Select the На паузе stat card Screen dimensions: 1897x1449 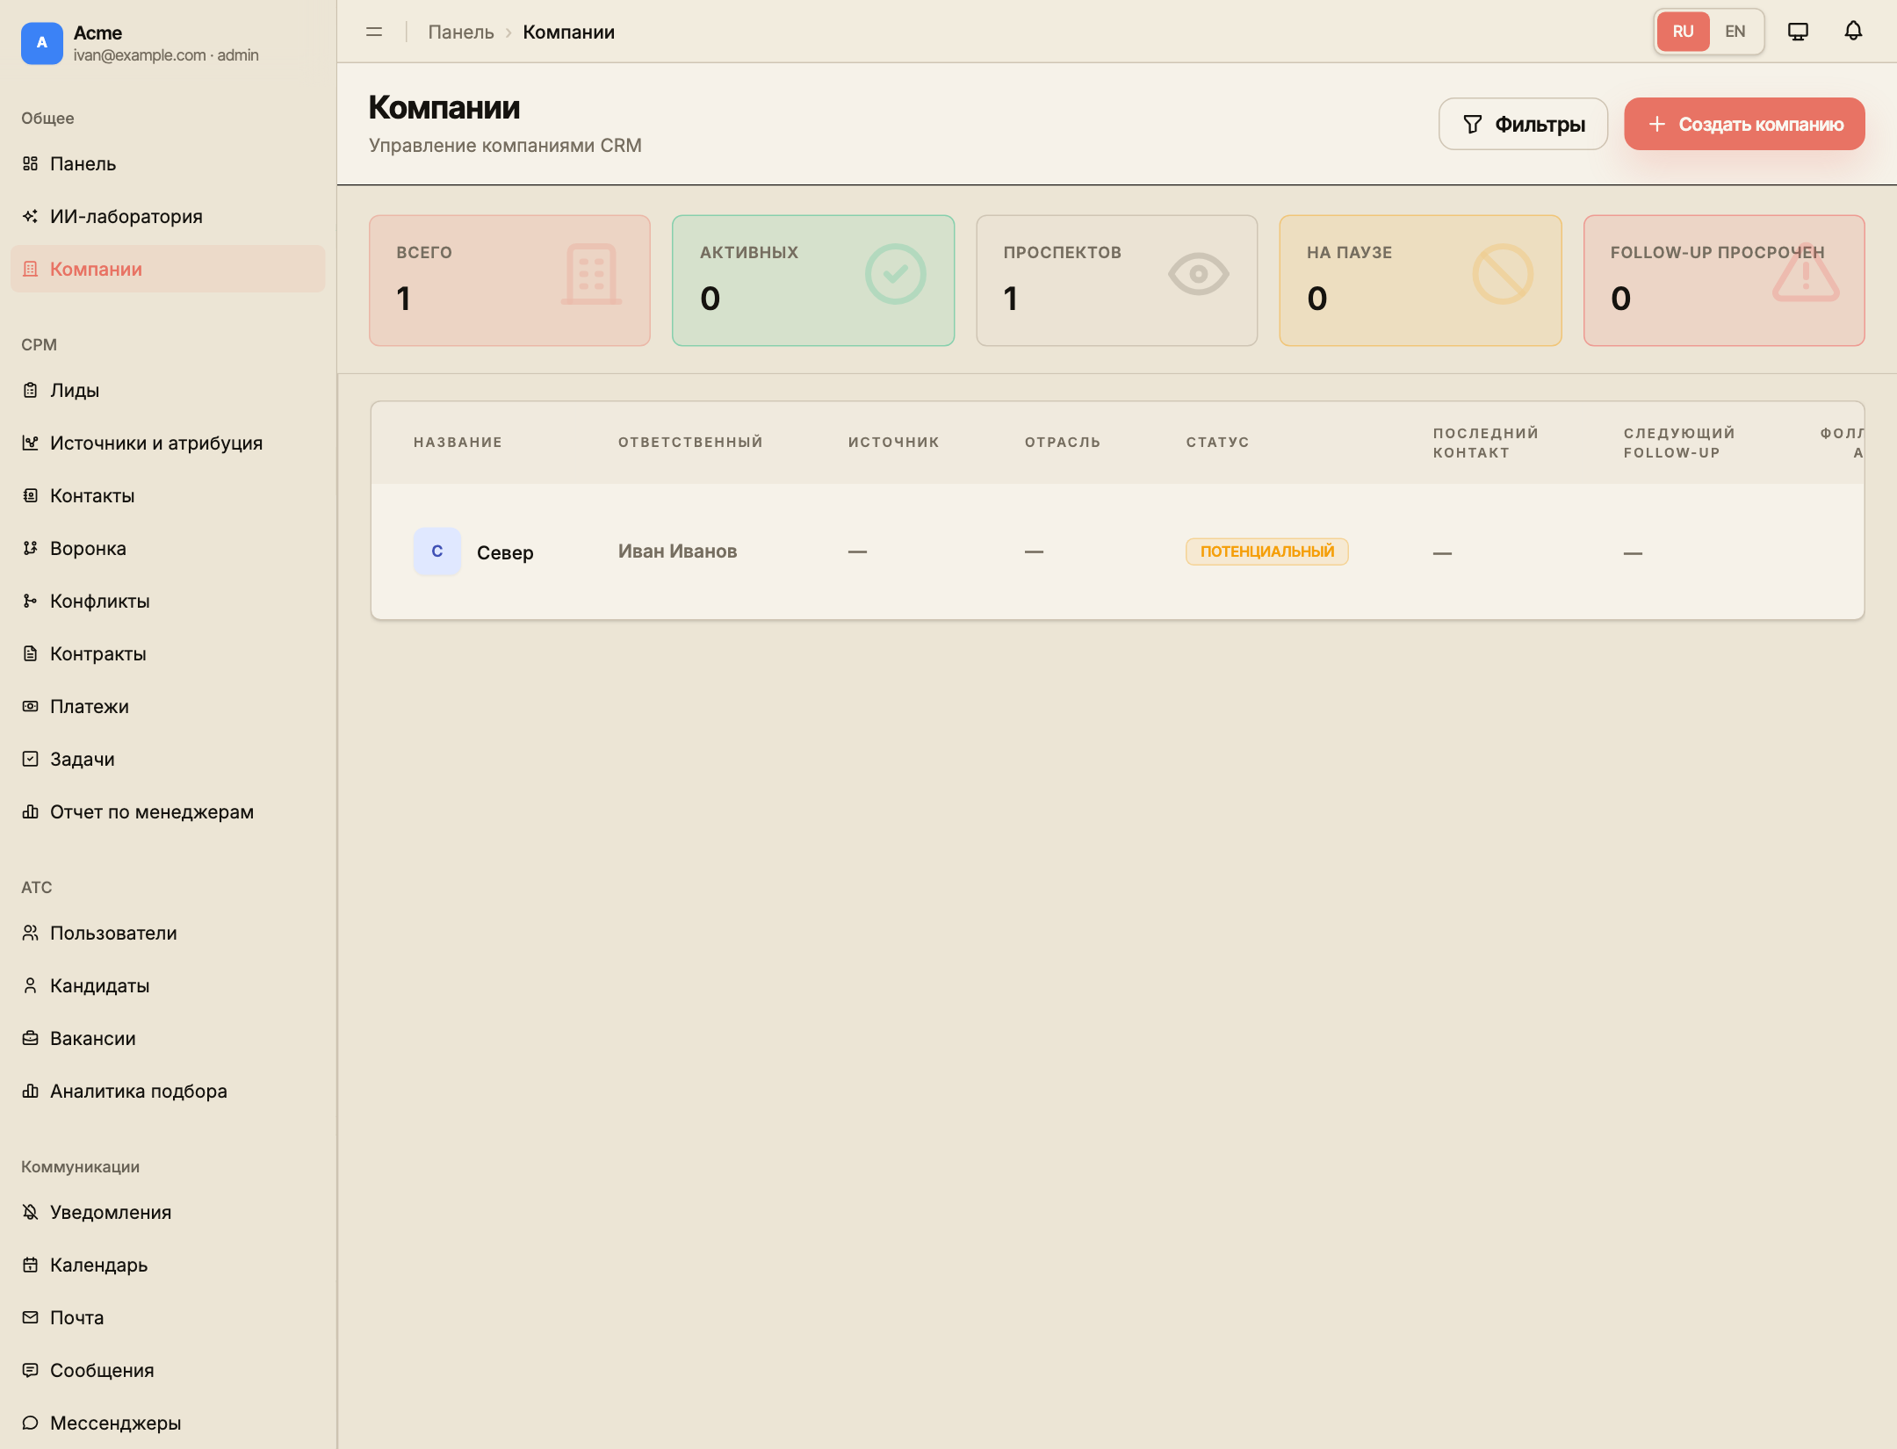pos(1420,281)
